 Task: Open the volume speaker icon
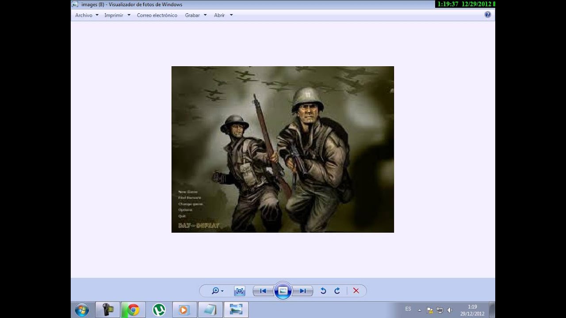click(x=450, y=310)
